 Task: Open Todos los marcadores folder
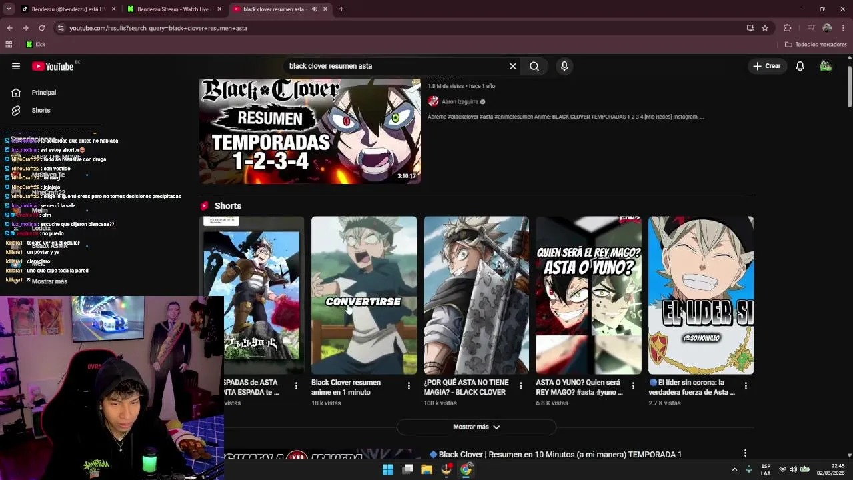[x=816, y=45]
